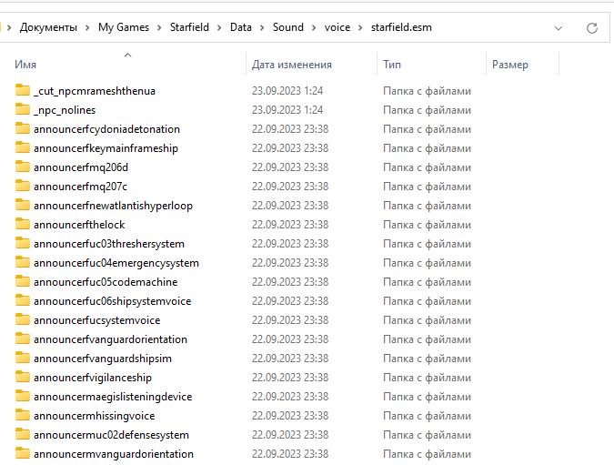
Task: Click folder icon of announcermuc02defensesystem
Action: point(23,434)
